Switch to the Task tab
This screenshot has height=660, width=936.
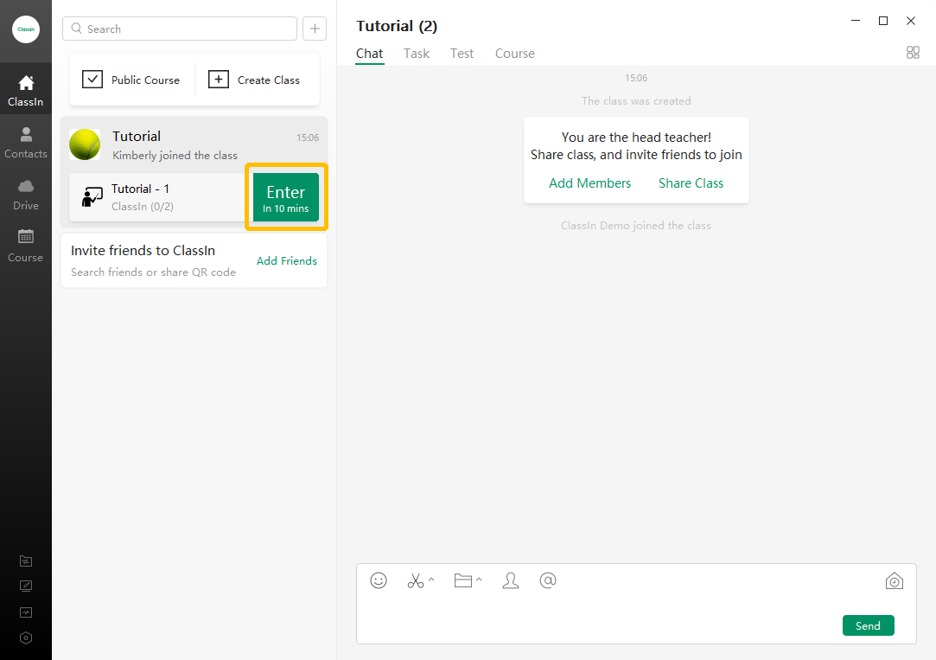pyautogui.click(x=417, y=53)
